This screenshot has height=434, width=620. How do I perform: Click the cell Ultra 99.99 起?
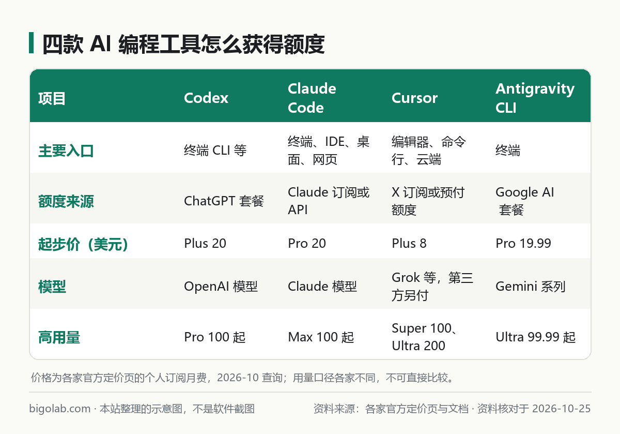point(535,337)
